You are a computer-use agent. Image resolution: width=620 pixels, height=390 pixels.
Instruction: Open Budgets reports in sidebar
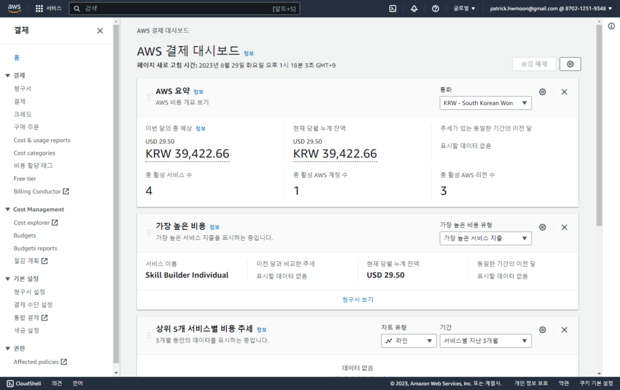tap(35, 249)
